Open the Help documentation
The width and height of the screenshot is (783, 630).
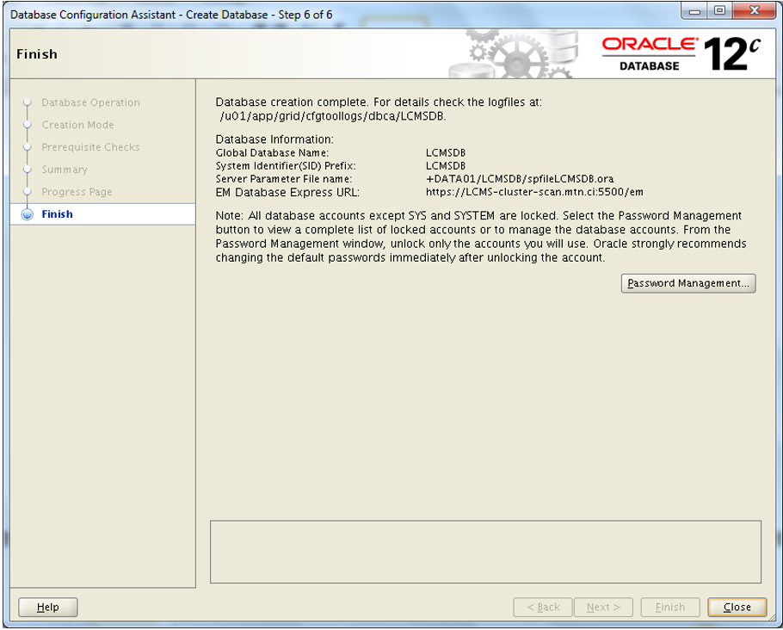[x=48, y=607]
